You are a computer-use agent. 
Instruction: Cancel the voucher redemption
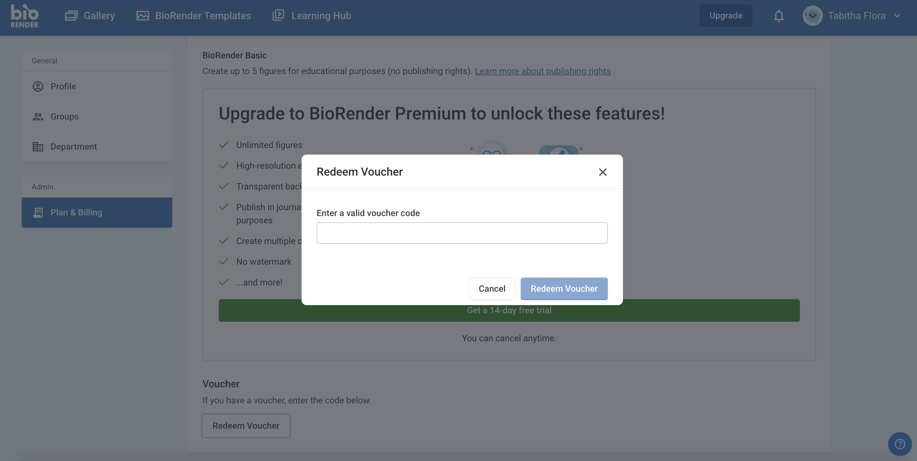pyautogui.click(x=492, y=289)
